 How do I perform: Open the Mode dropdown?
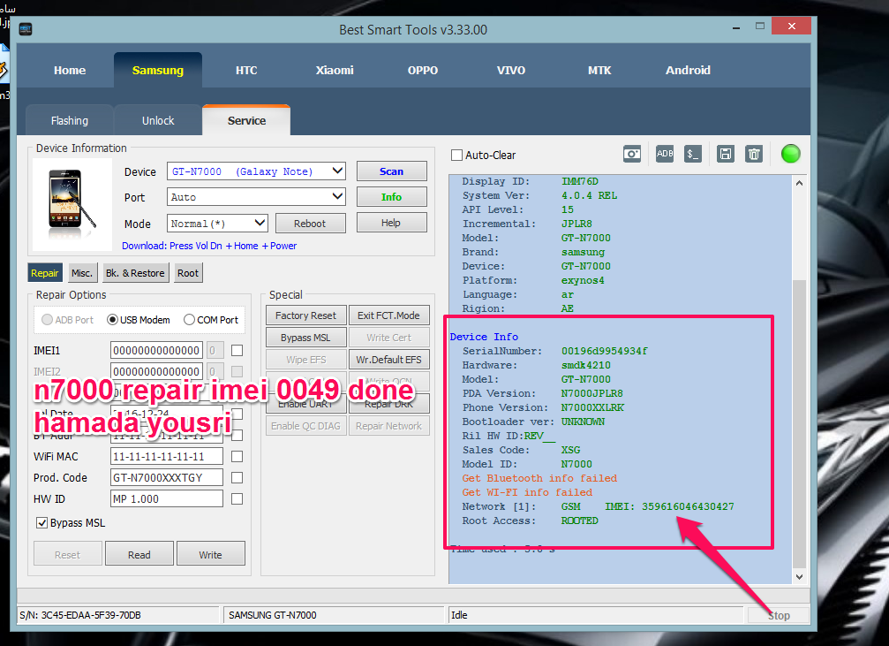[217, 224]
